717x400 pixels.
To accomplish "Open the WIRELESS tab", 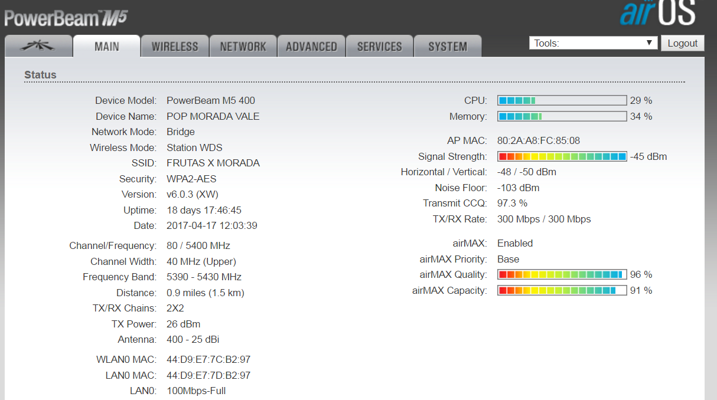I will pos(175,46).
